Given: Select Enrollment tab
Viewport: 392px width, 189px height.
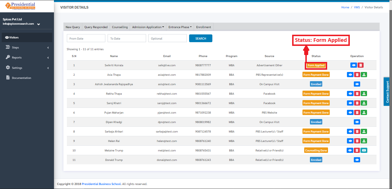Looking at the screenshot, I should click(x=204, y=27).
